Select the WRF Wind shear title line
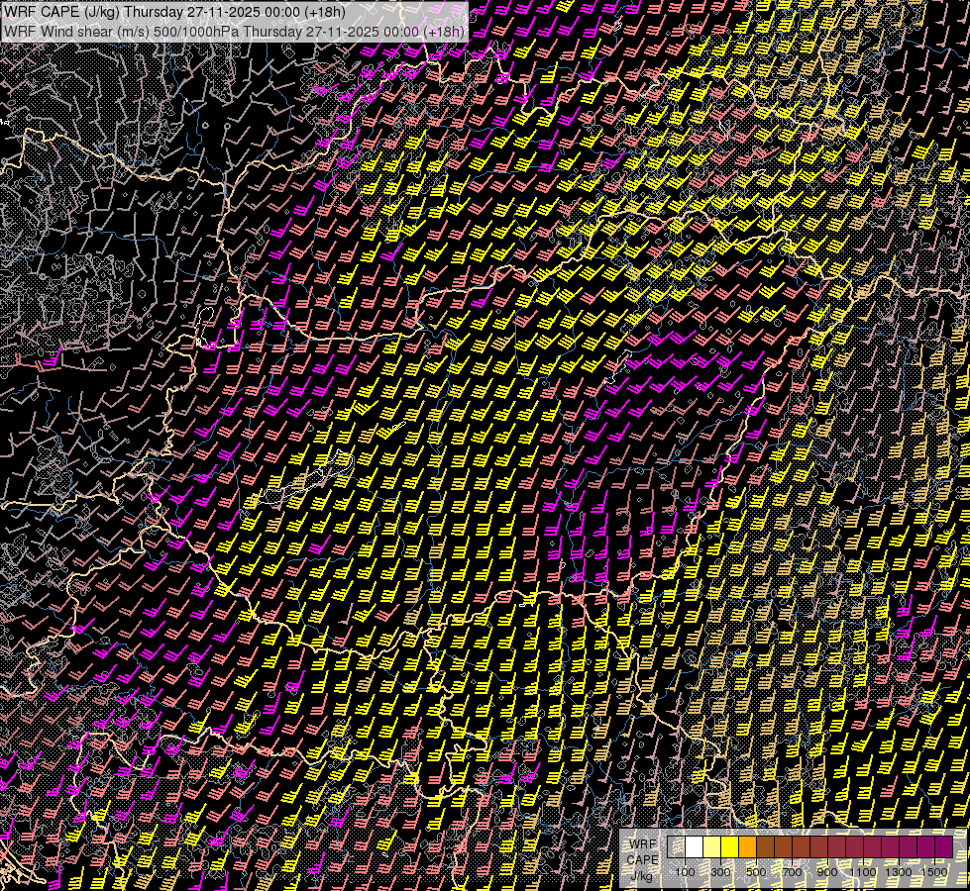Image resolution: width=970 pixels, height=891 pixels. point(235,31)
